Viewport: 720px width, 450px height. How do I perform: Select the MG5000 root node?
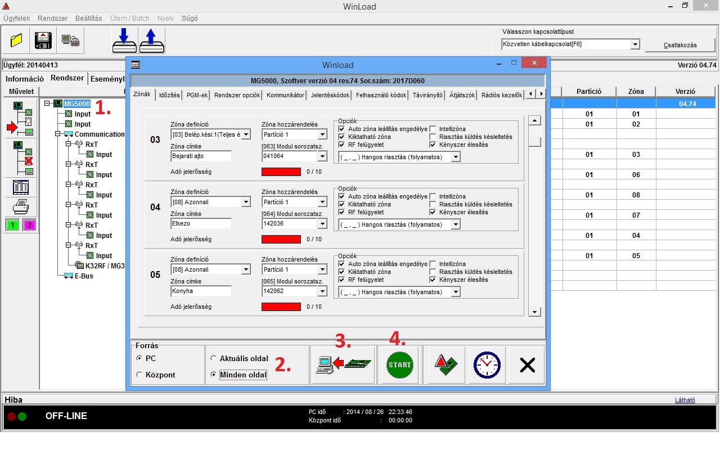(77, 103)
